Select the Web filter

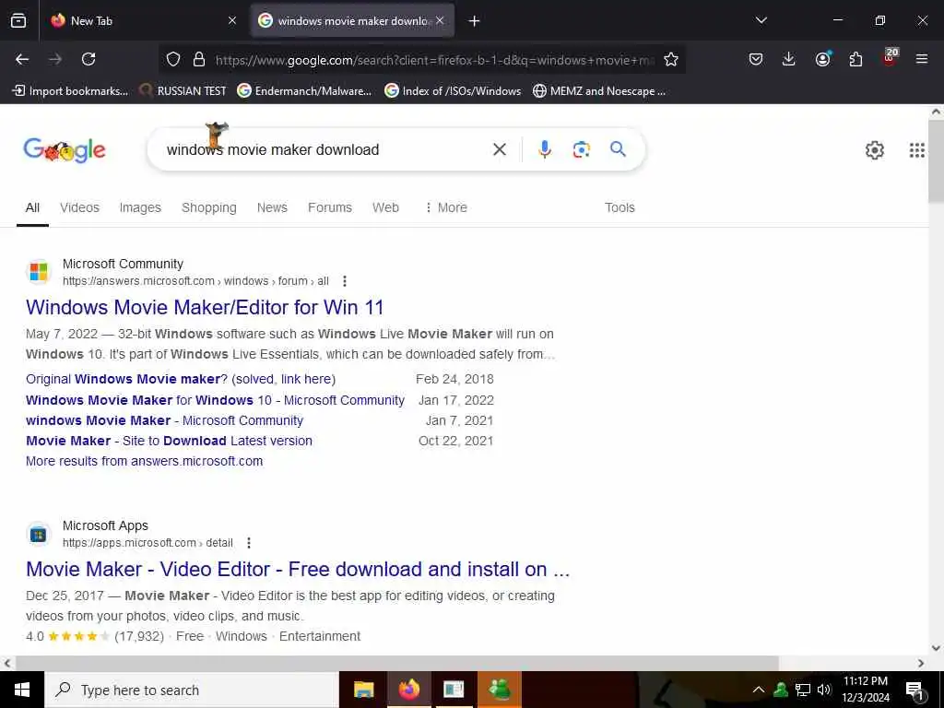[385, 207]
